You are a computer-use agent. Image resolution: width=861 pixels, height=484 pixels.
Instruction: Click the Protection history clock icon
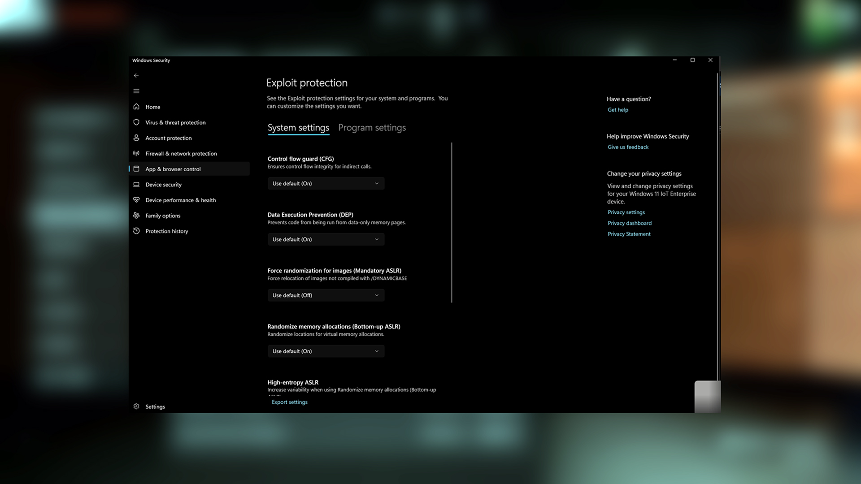[136, 231]
